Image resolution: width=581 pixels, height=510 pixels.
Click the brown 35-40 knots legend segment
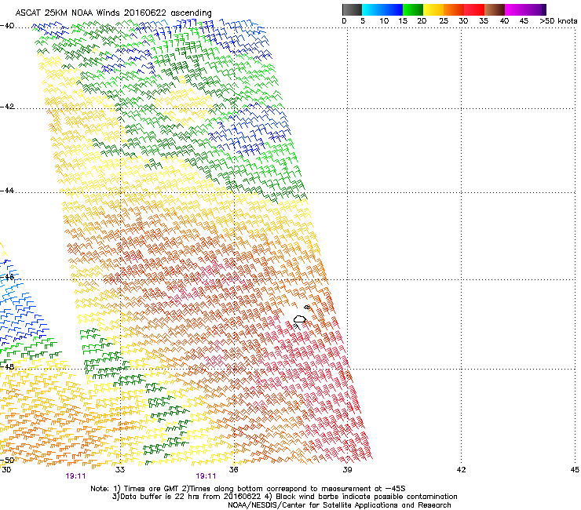pyautogui.click(x=495, y=9)
